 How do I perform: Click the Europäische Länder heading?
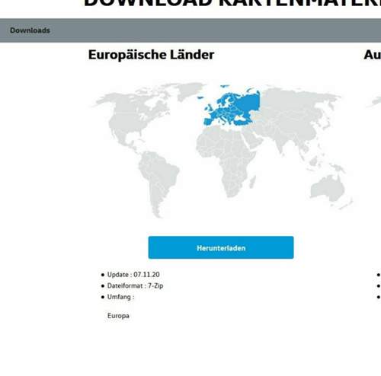pos(151,55)
